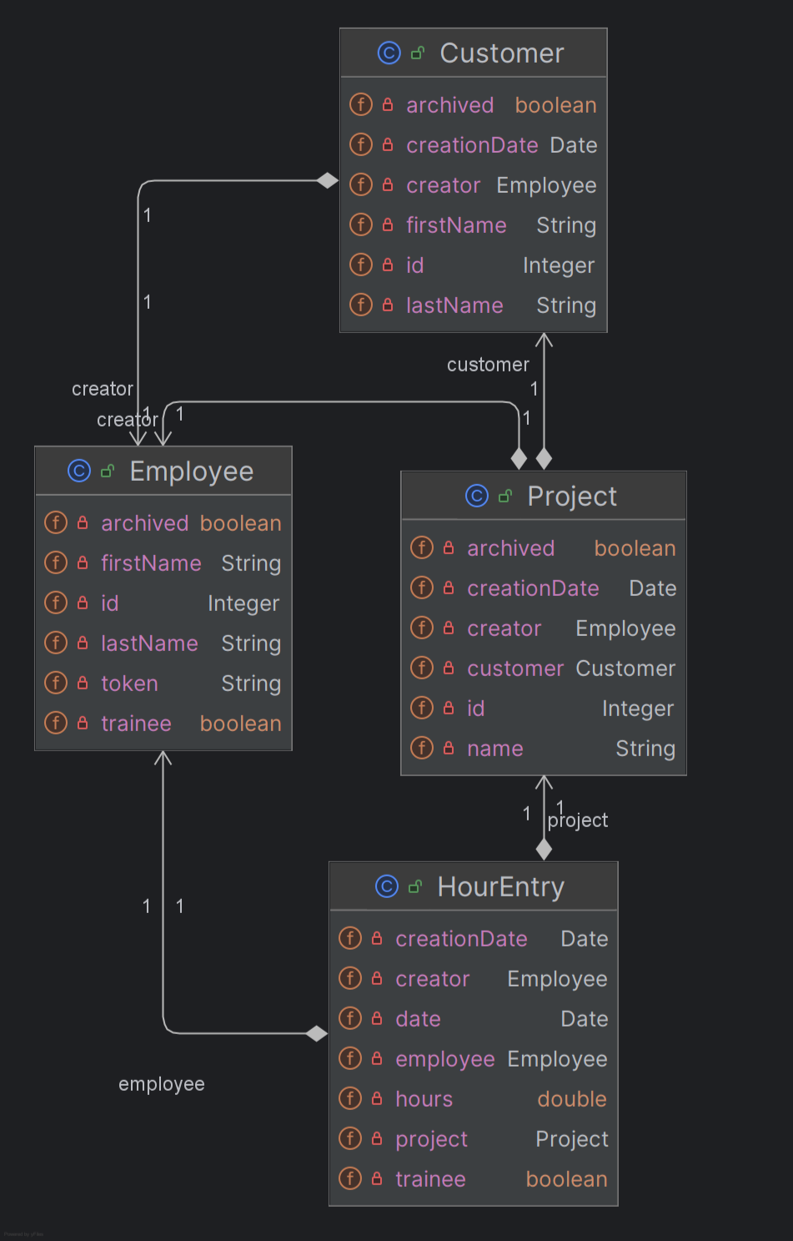
Task: Click the field icon beside Project name
Action: pyautogui.click(x=422, y=749)
